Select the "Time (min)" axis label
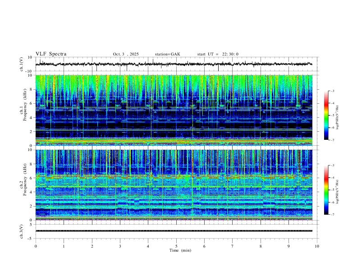The image size is (357, 276). coord(180,250)
